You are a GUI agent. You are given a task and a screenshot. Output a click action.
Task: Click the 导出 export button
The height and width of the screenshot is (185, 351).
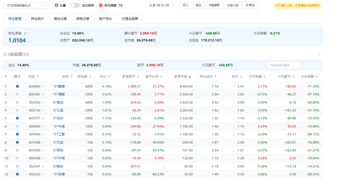point(250,5)
